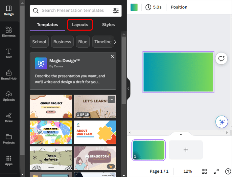
Task: Click the search magnifier icon
Action: (x=36, y=11)
